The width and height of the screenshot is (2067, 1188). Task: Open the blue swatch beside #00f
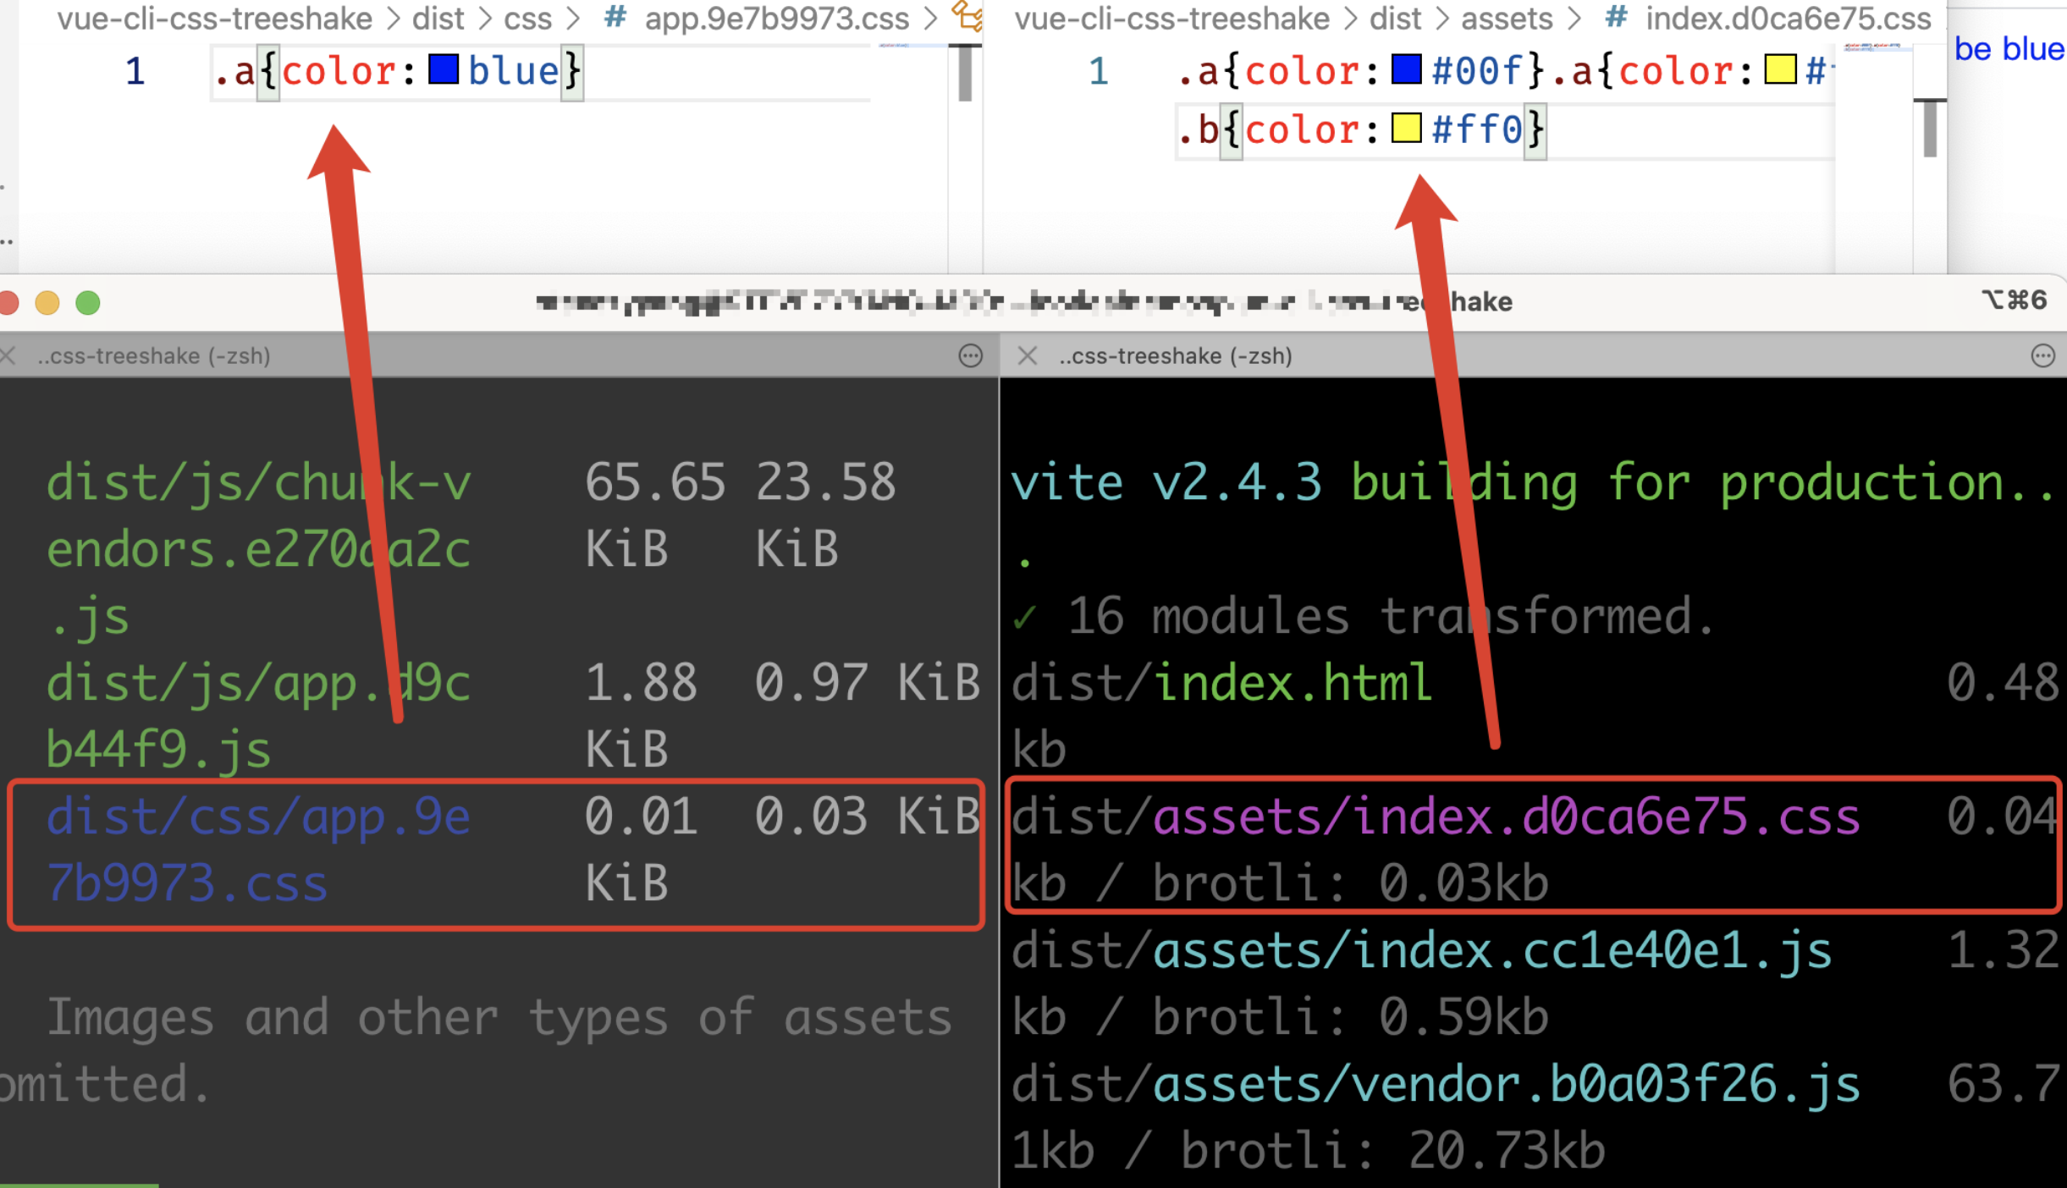point(1406,69)
